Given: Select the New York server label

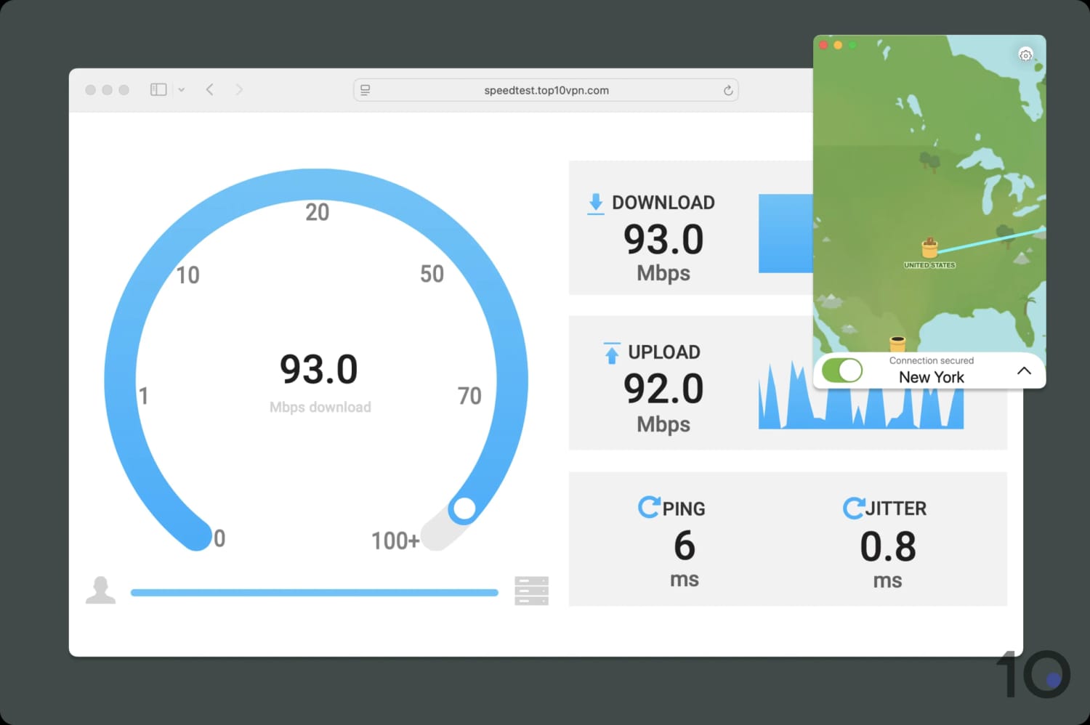Looking at the screenshot, I should coord(931,377).
